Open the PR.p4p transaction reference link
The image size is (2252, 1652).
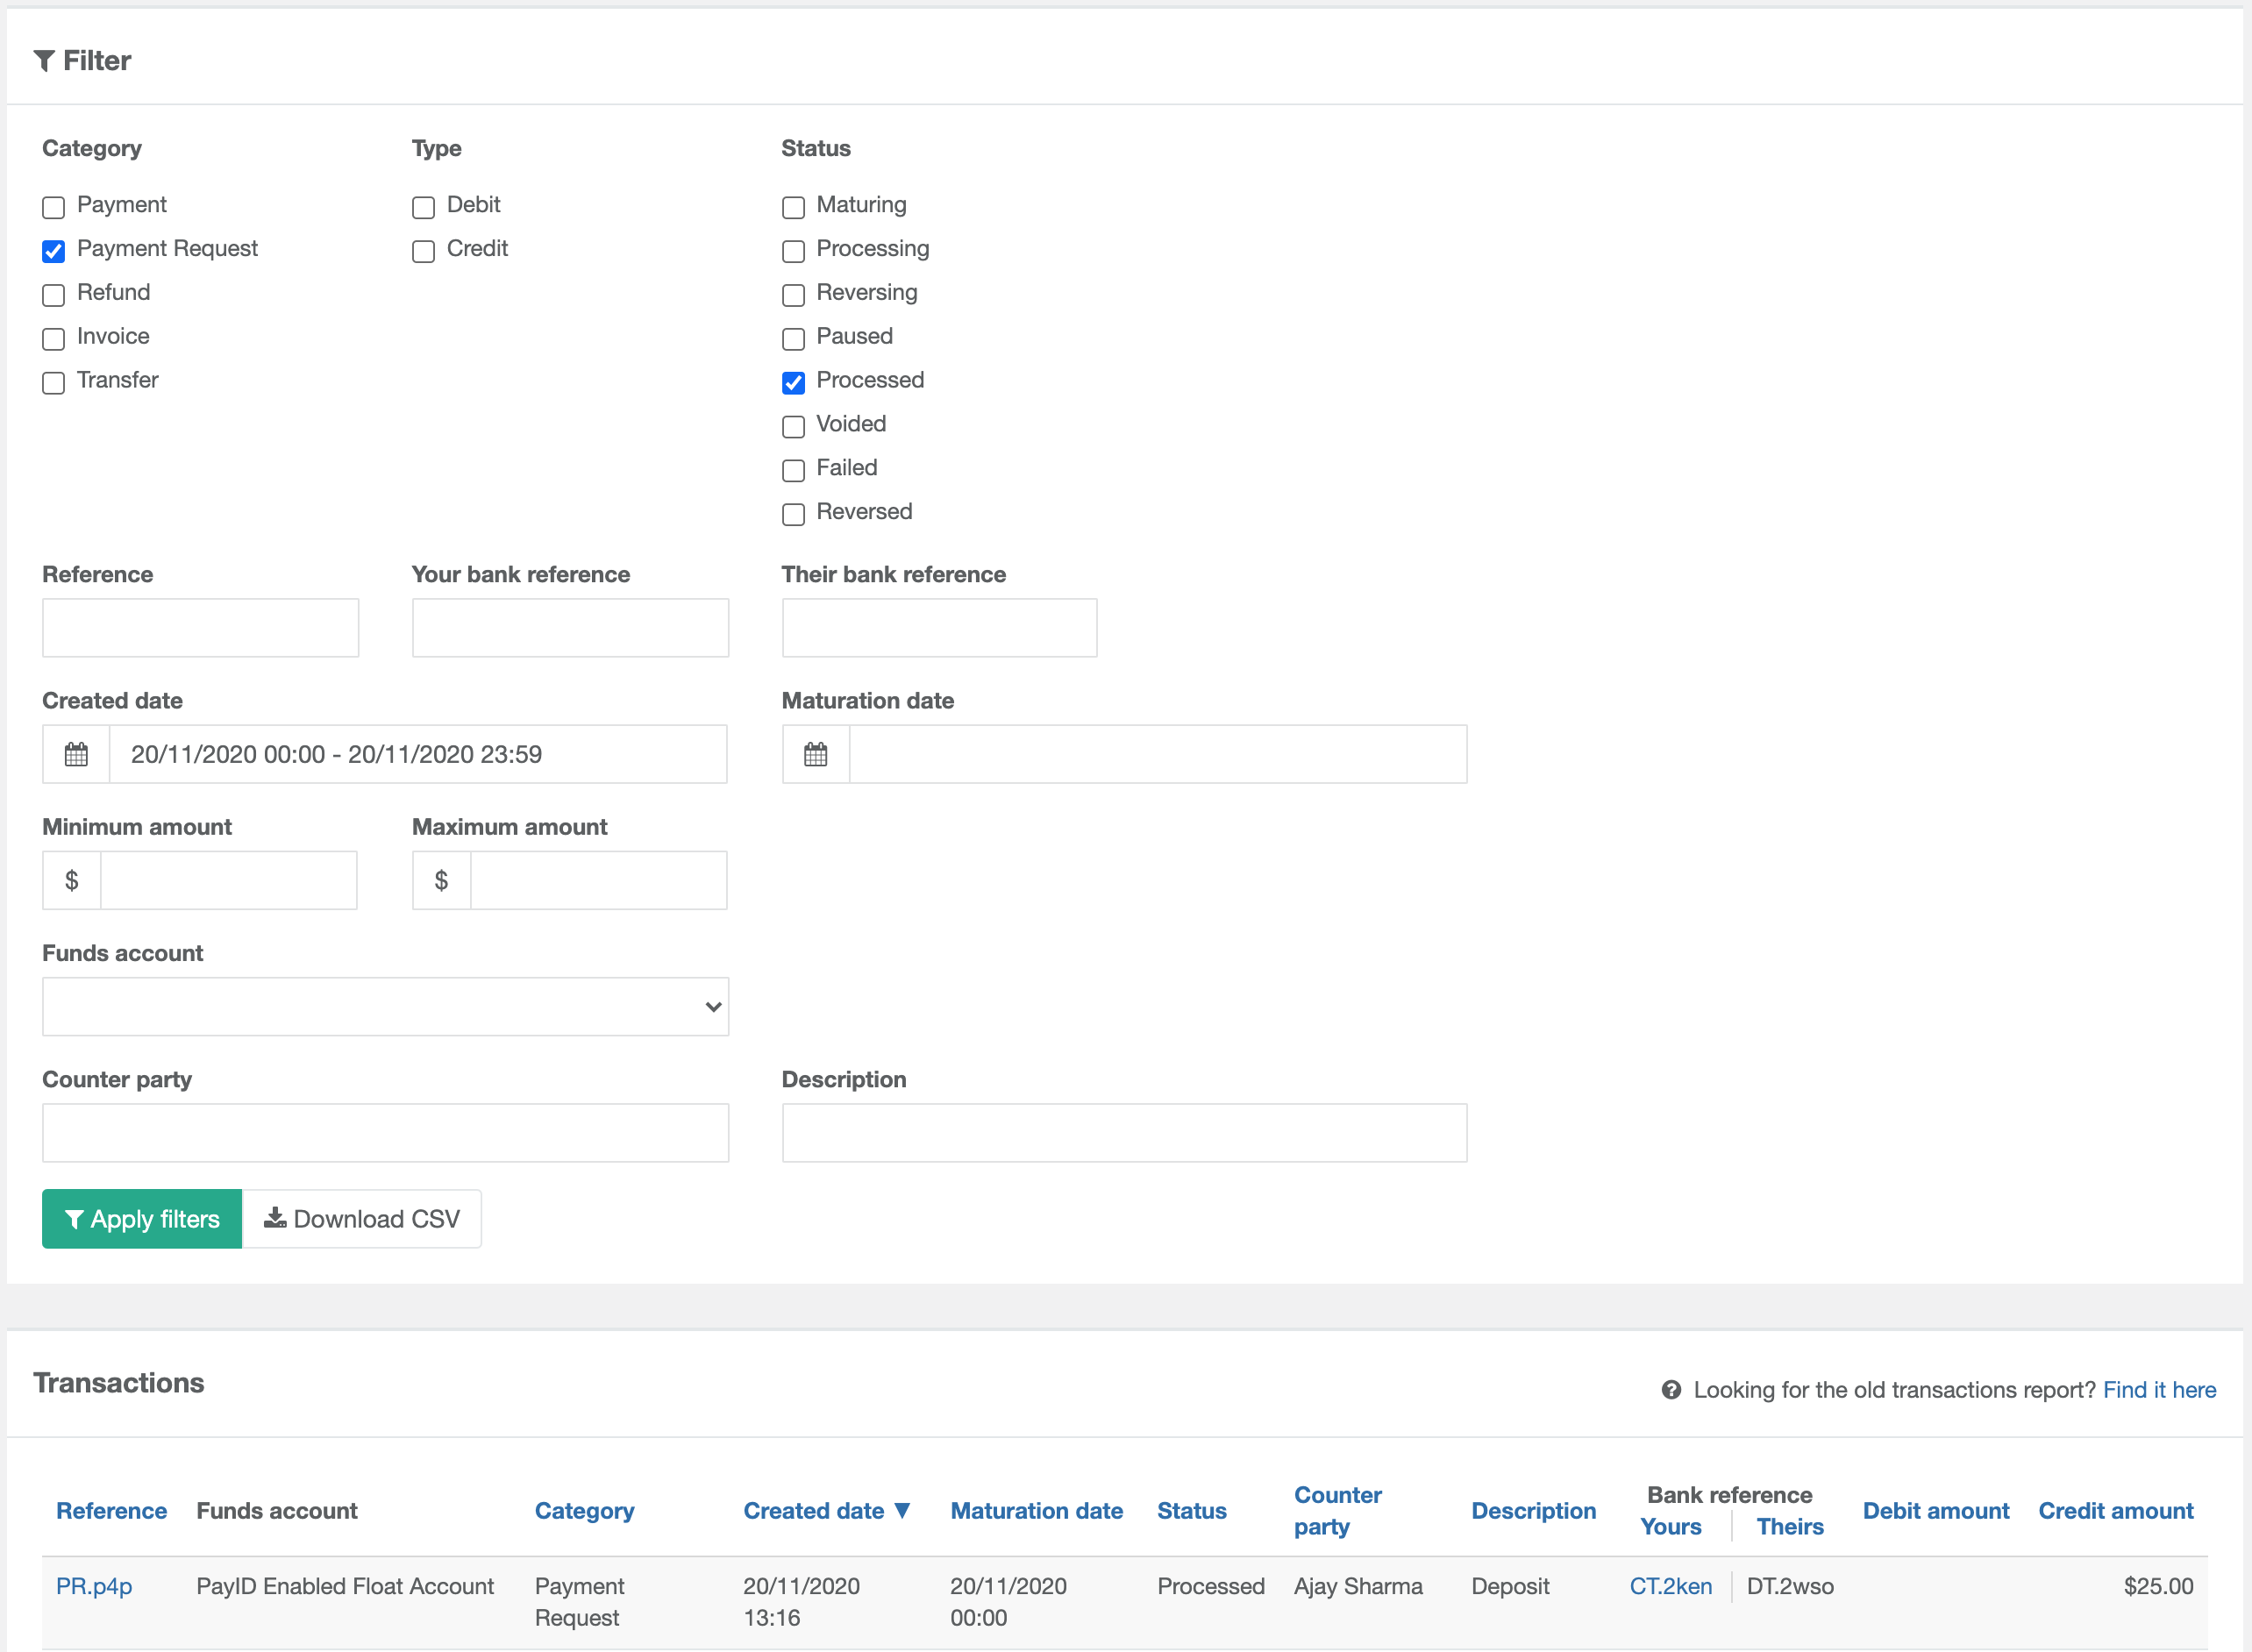pos(94,1586)
